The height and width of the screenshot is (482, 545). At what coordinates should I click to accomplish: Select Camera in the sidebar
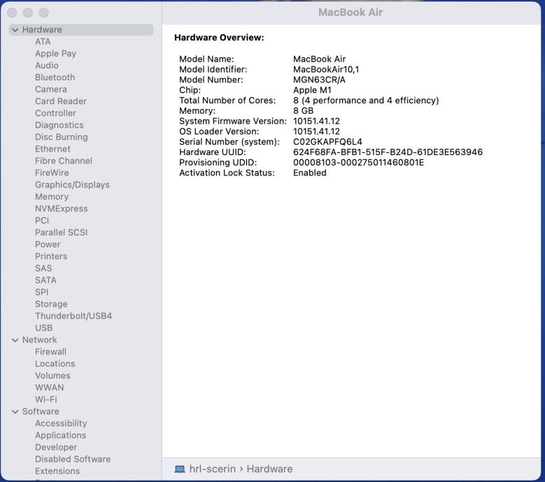click(x=51, y=89)
